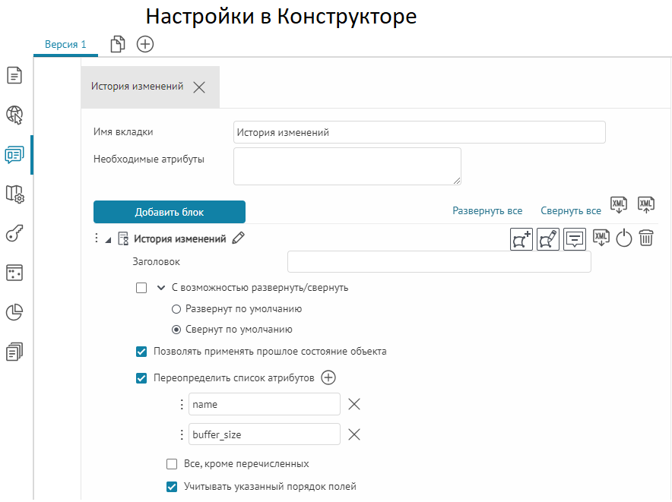The image size is (672, 502).
Task: Click the power icon on История изменений block
Action: (x=623, y=238)
